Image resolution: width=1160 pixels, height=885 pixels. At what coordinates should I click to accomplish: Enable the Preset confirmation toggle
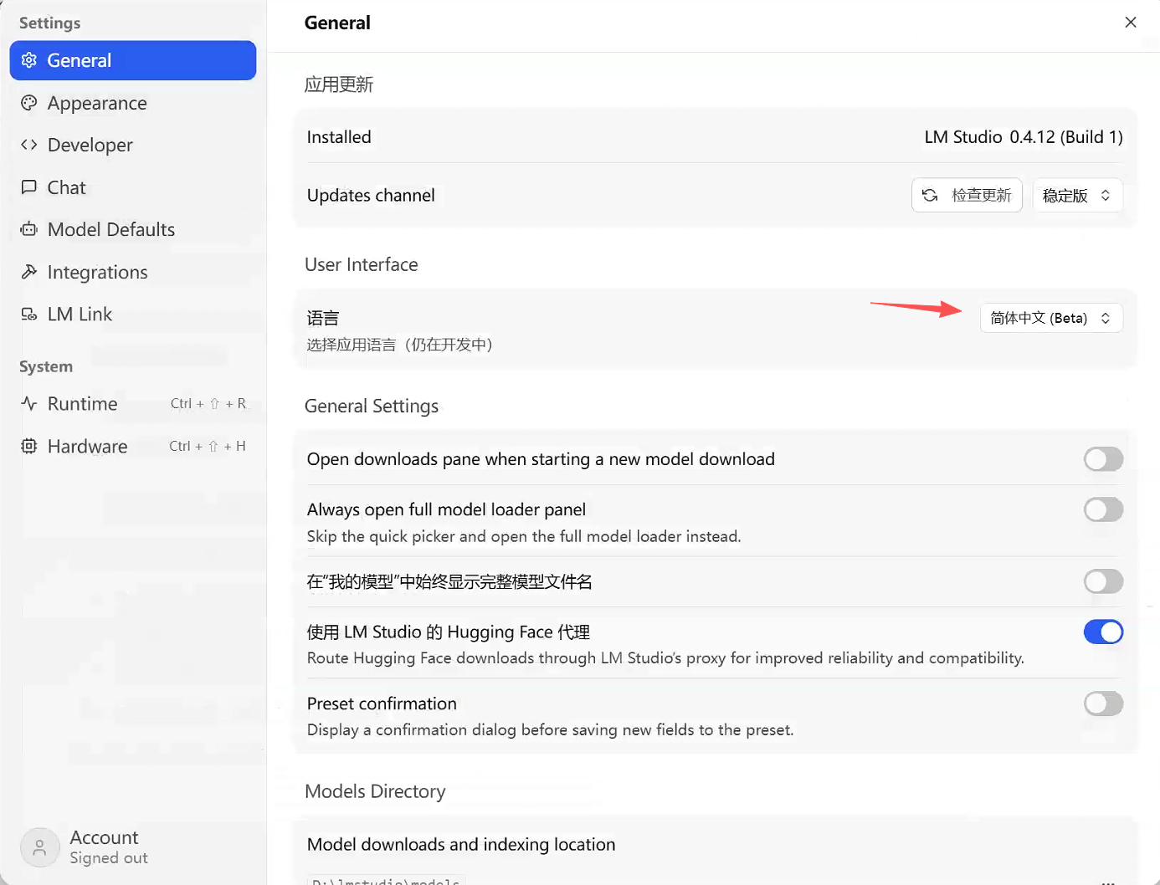click(1103, 703)
